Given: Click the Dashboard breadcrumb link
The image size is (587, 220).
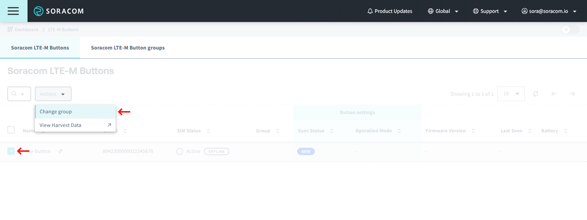Looking at the screenshot, I should (x=26, y=30).
